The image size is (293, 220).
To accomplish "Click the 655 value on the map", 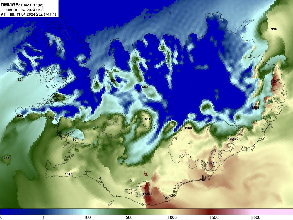I will pos(6,158).
